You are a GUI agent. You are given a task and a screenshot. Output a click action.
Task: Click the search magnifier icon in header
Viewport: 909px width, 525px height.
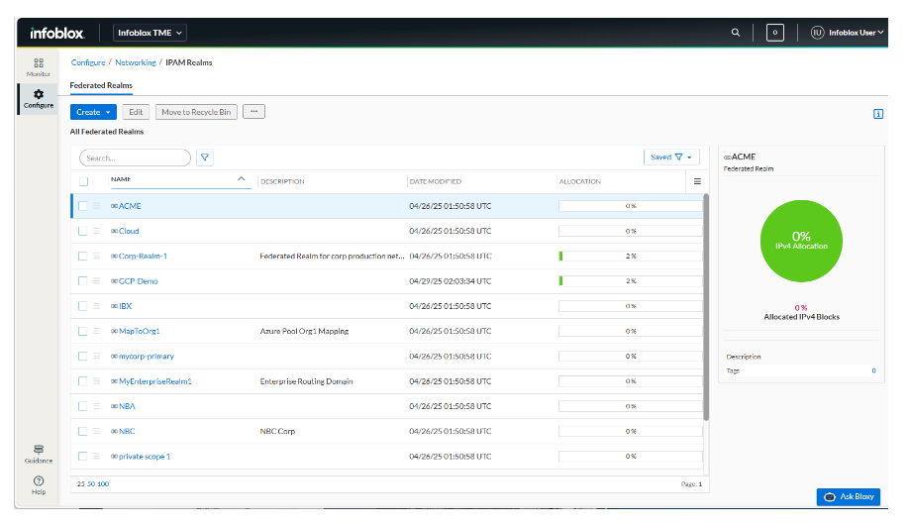[735, 33]
